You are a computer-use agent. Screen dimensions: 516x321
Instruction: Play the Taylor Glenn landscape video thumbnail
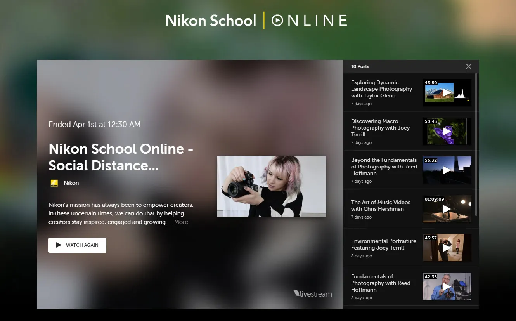tap(447, 92)
